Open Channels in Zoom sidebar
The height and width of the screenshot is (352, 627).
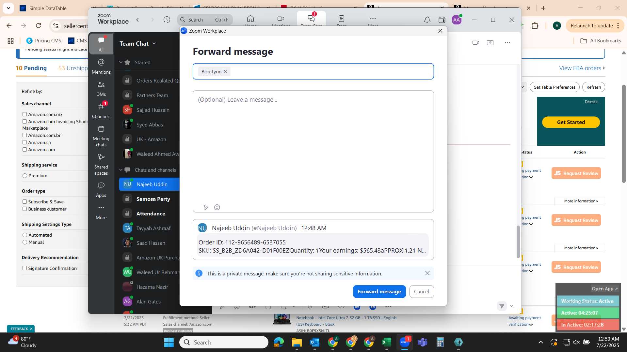point(101,110)
